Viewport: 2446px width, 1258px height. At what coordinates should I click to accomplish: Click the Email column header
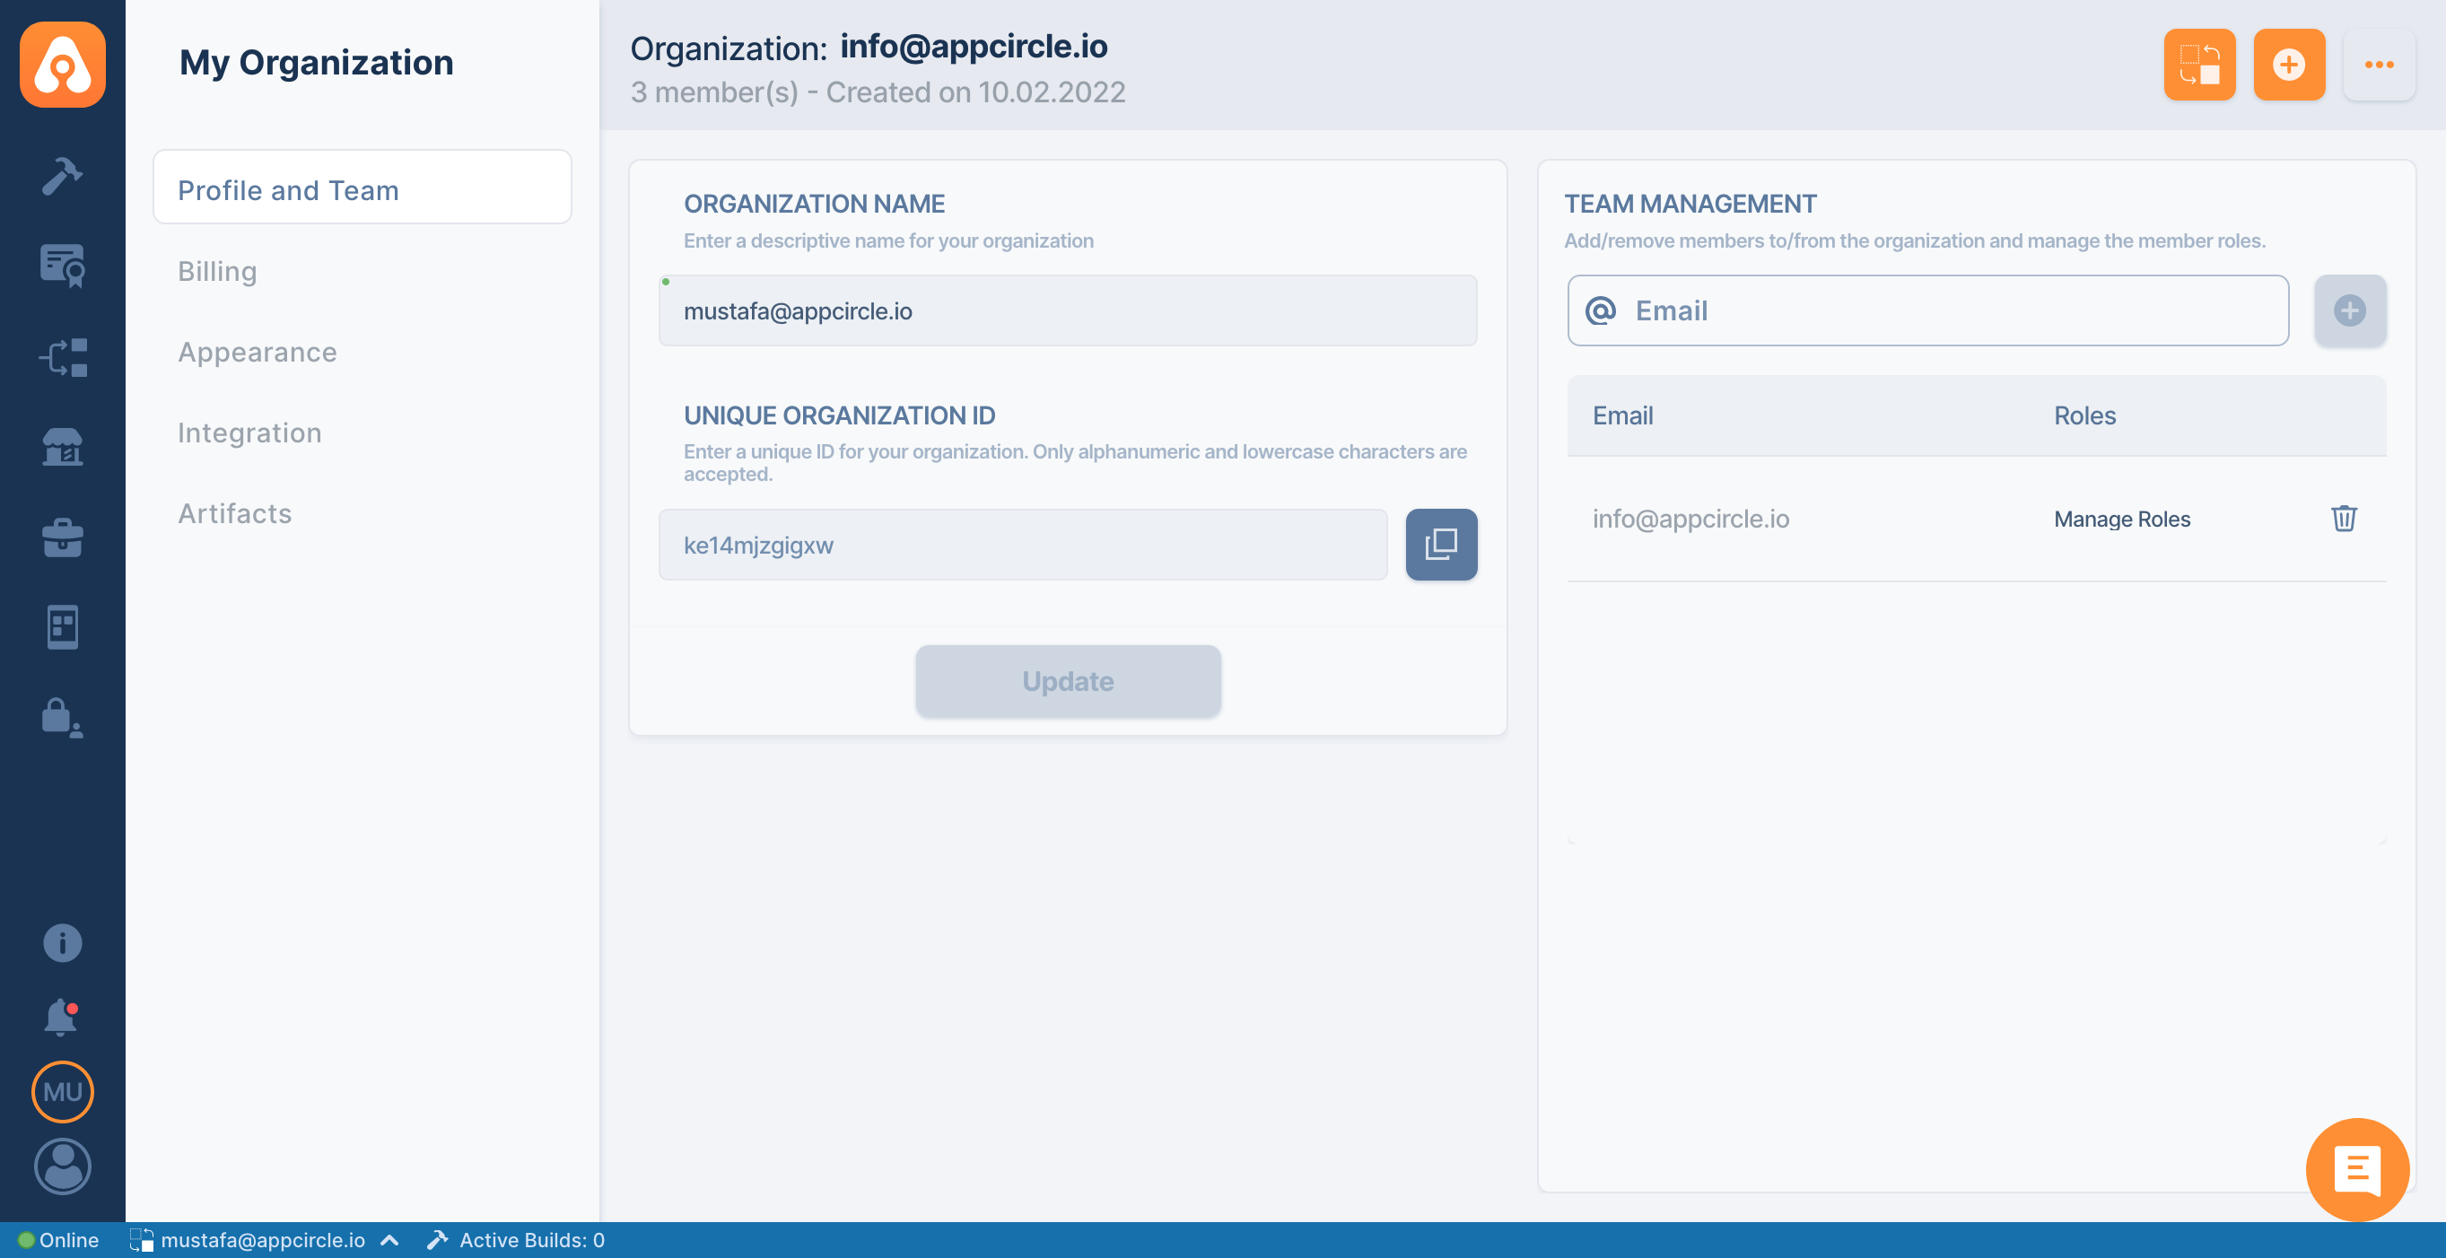coord(1621,415)
